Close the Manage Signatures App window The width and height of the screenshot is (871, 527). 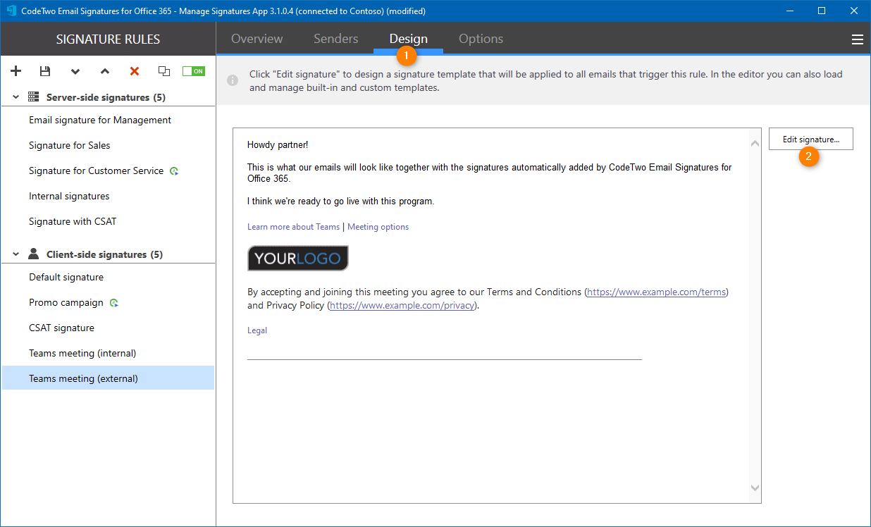[x=854, y=11]
